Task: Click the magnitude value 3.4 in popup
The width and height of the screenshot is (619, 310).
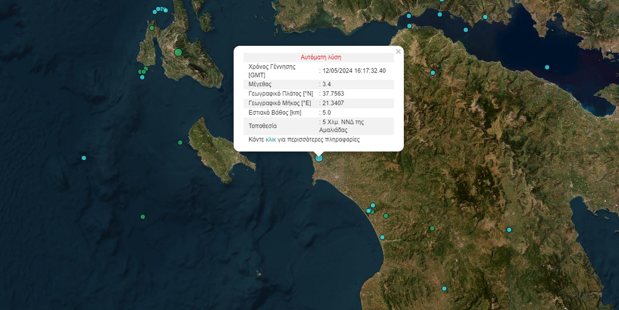Action: (326, 84)
